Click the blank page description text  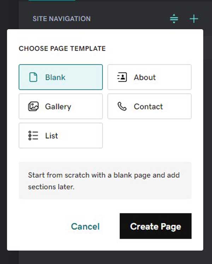[x=104, y=181]
